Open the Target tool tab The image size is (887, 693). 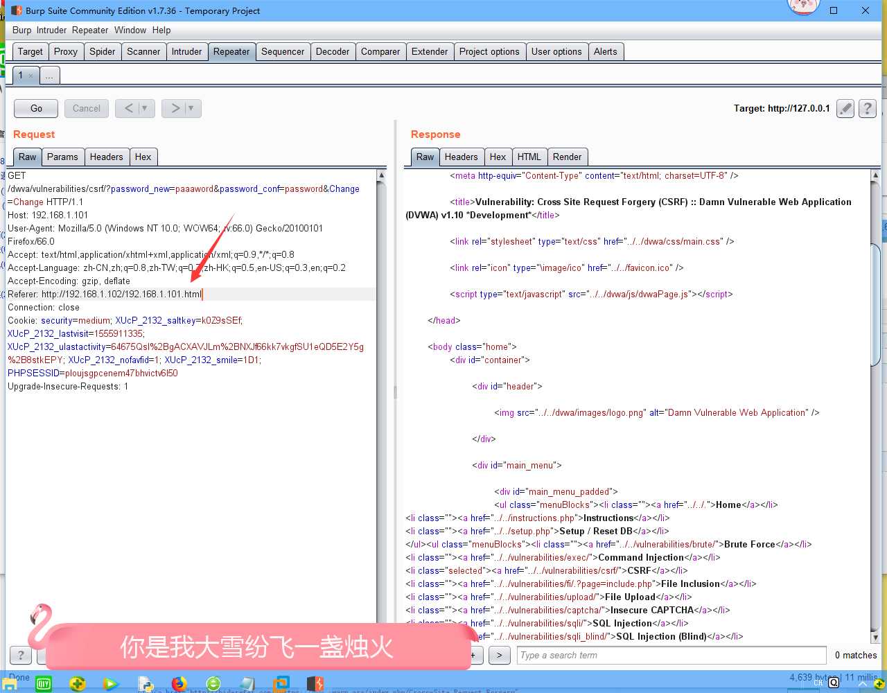(30, 51)
